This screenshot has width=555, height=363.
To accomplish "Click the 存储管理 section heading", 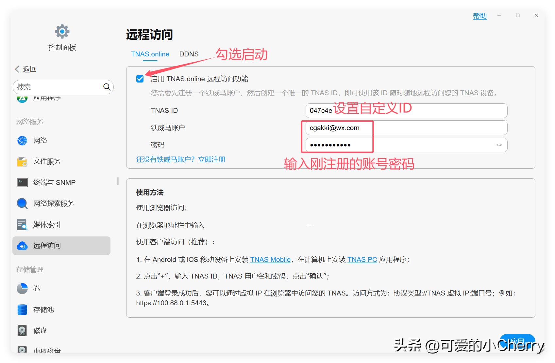I will (30, 270).
